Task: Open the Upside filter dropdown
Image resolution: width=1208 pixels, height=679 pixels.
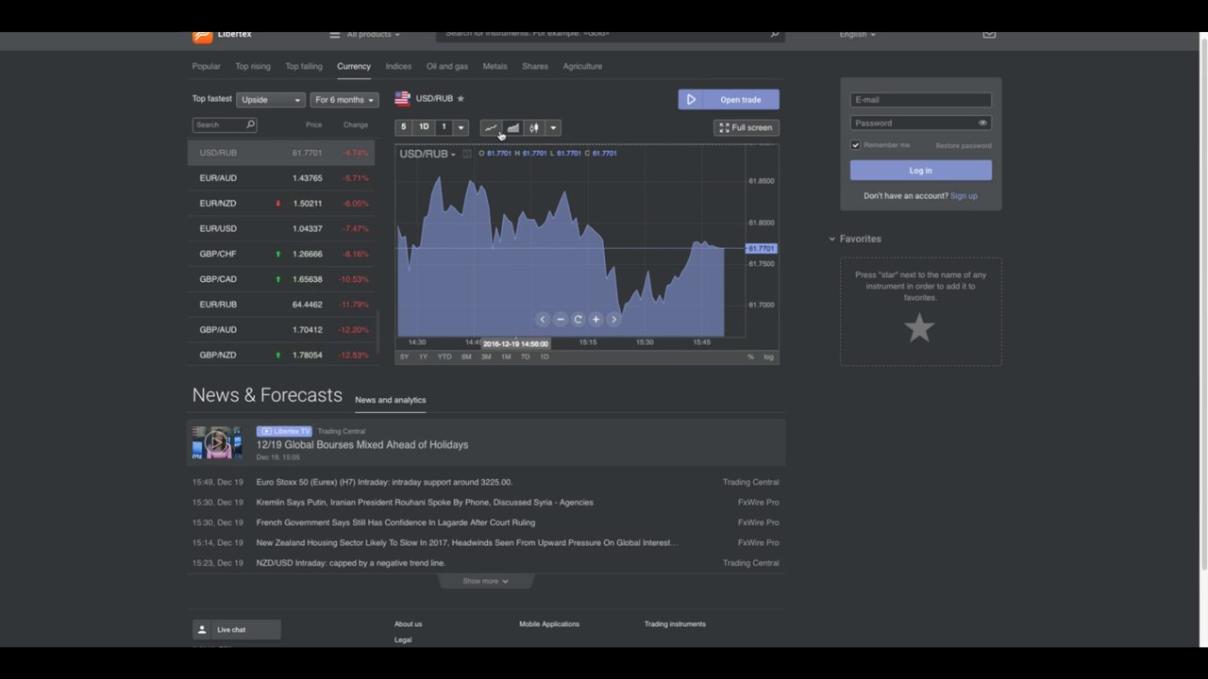Action: 270,100
